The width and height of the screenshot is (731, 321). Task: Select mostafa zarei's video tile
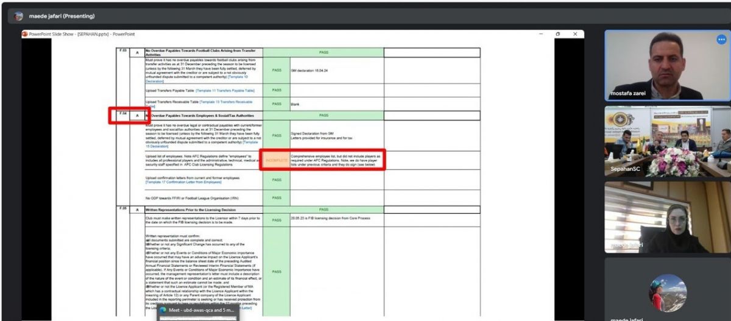(x=666, y=65)
